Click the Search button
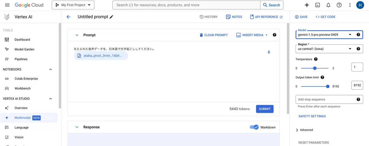 272,5
